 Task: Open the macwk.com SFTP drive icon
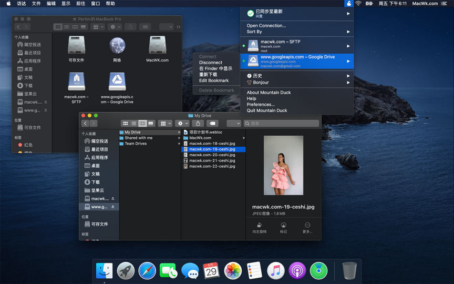point(76,82)
